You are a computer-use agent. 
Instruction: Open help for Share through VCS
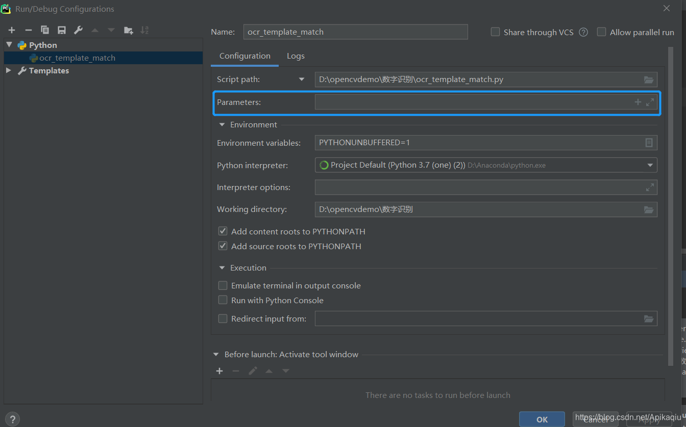(x=583, y=32)
